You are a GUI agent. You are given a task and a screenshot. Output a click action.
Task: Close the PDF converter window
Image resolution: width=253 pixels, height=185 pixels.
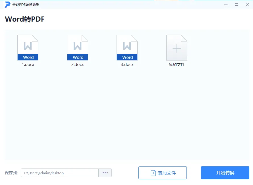[x=247, y=5]
